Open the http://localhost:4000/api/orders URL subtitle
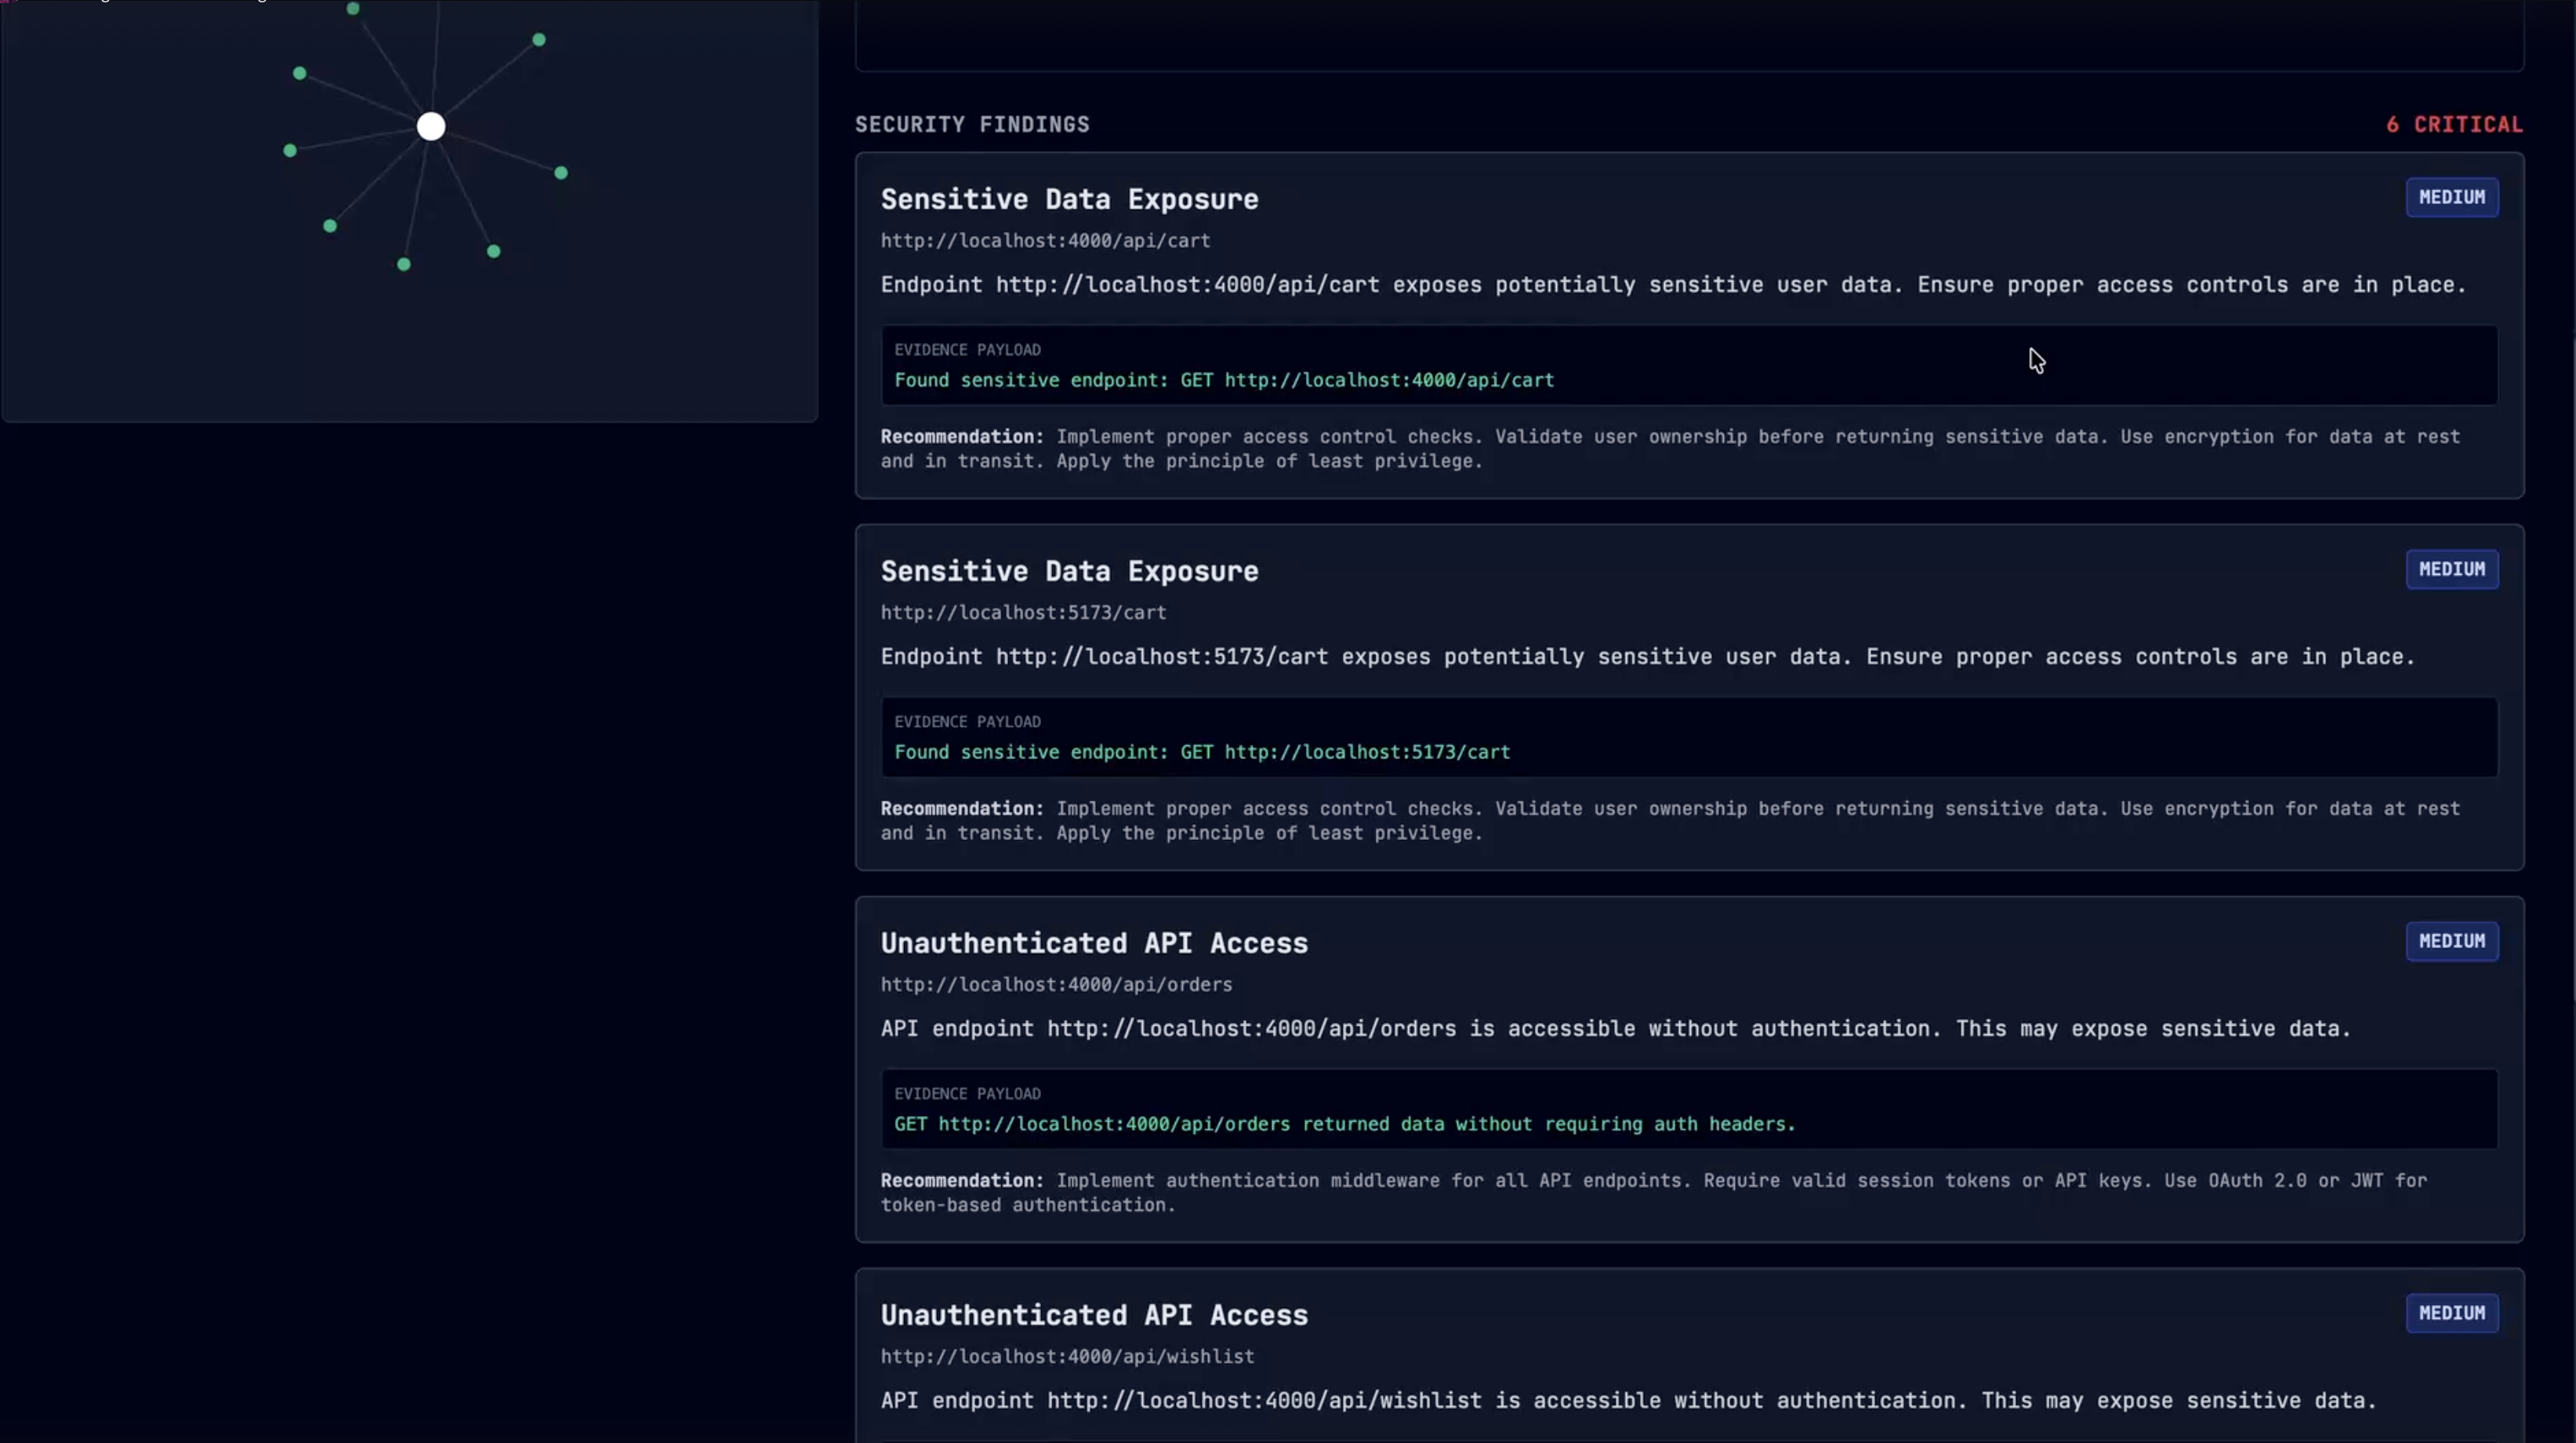 tap(1056, 985)
